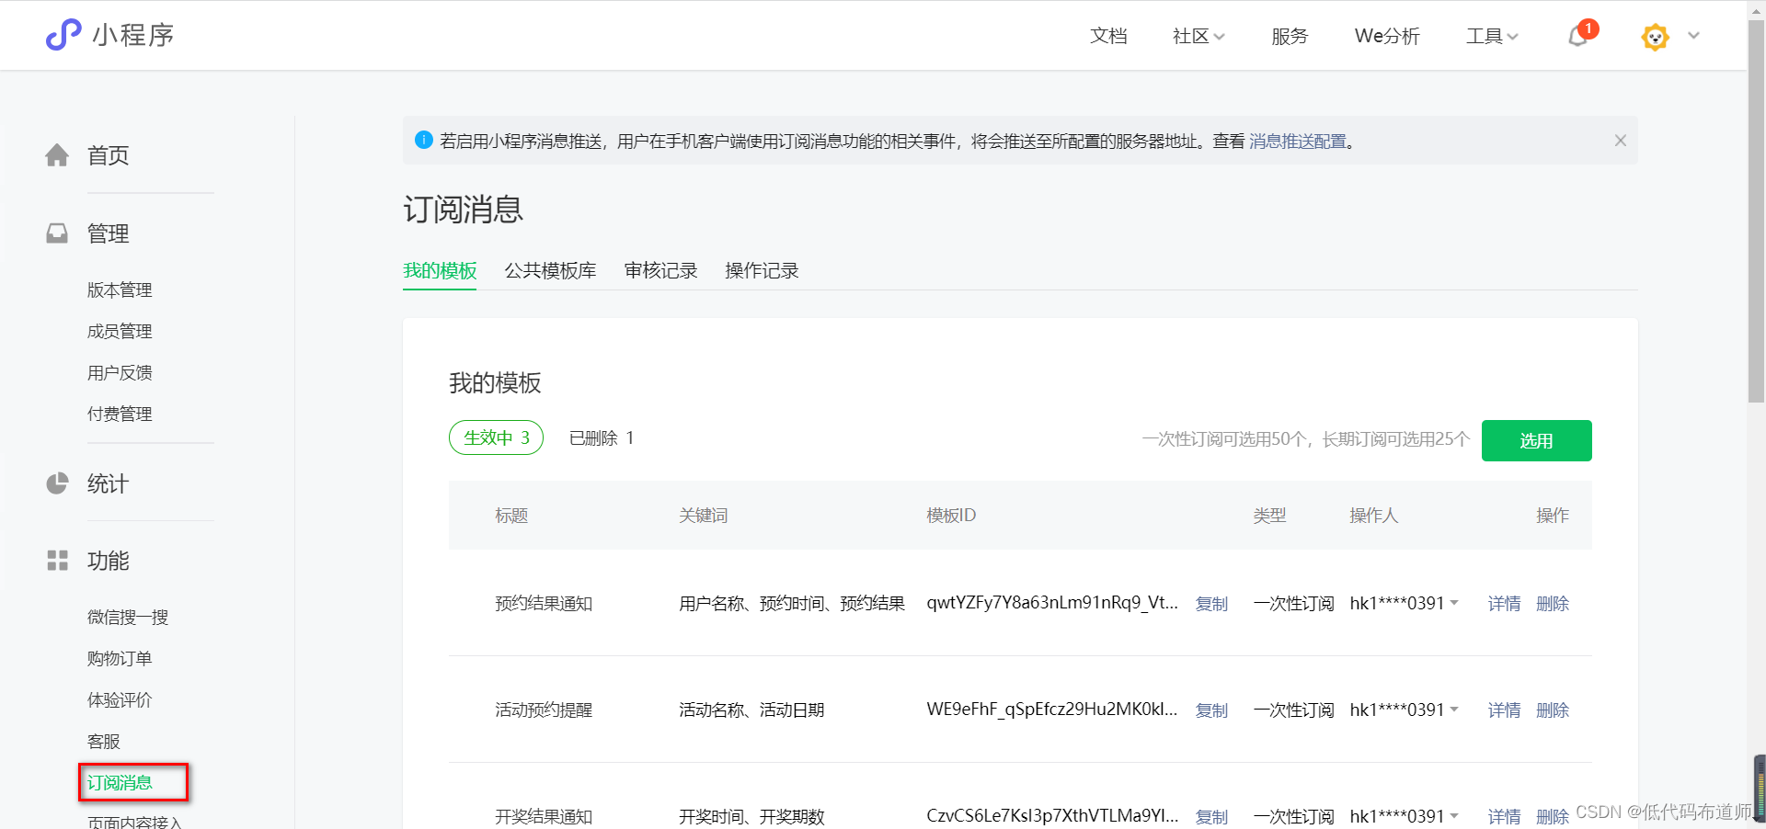
Task: Open 成员管理 in sidebar
Action: click(x=120, y=331)
